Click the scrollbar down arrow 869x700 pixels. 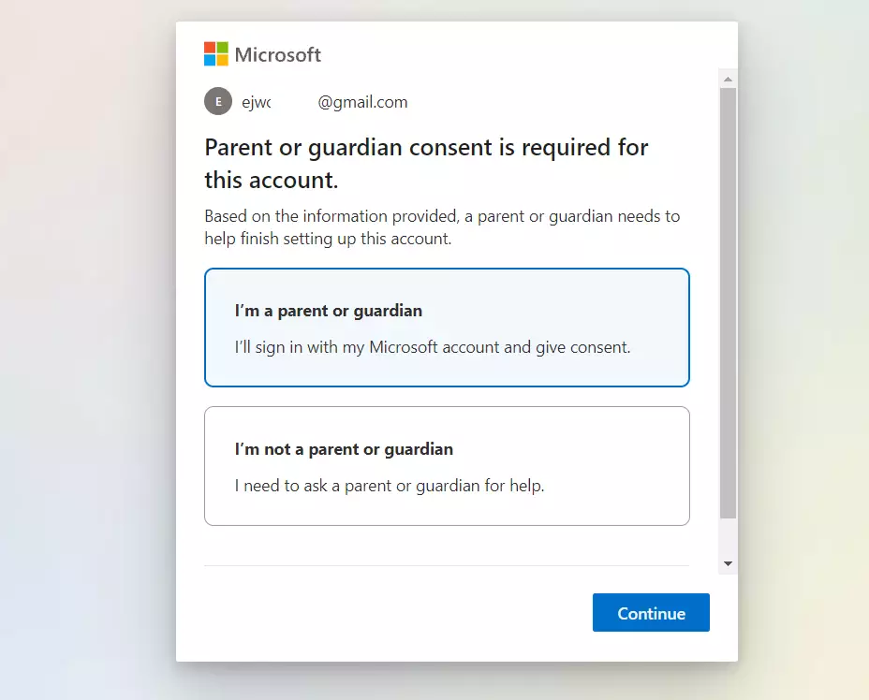(728, 563)
